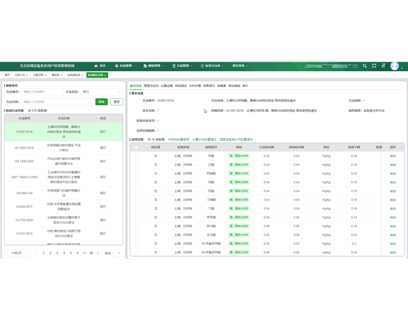Image resolution: width=408 pixels, height=321 pixels.
Task: Focus the 方法编号 input field
Action: coord(42,92)
